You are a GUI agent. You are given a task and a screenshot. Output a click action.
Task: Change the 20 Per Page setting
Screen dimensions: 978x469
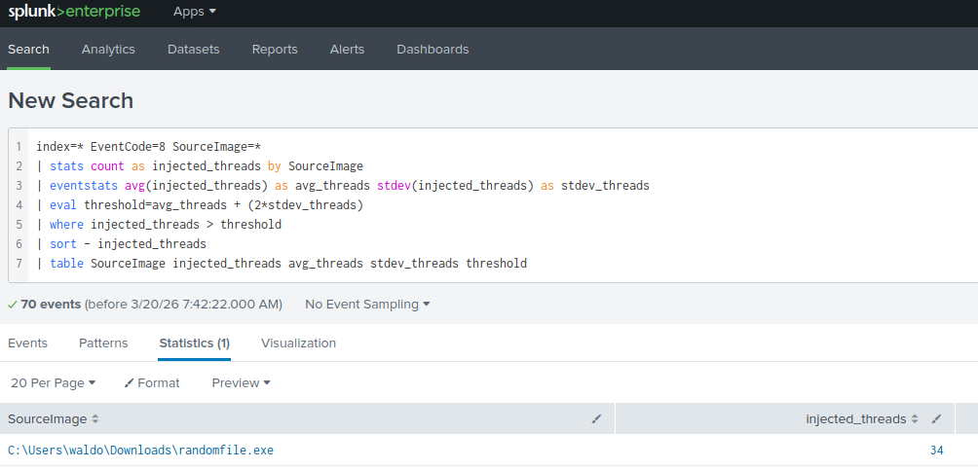(54, 383)
